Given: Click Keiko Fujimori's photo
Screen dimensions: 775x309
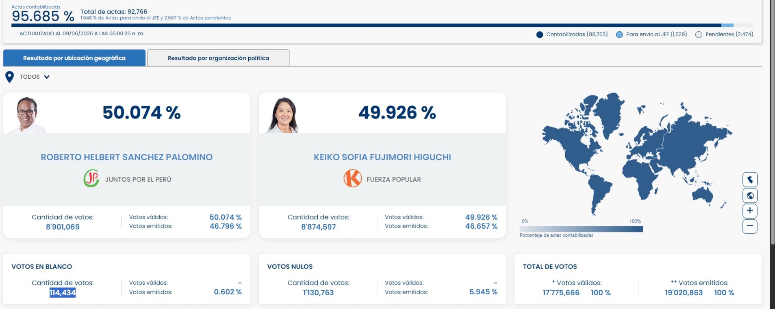Looking at the screenshot, I should pos(283,115).
